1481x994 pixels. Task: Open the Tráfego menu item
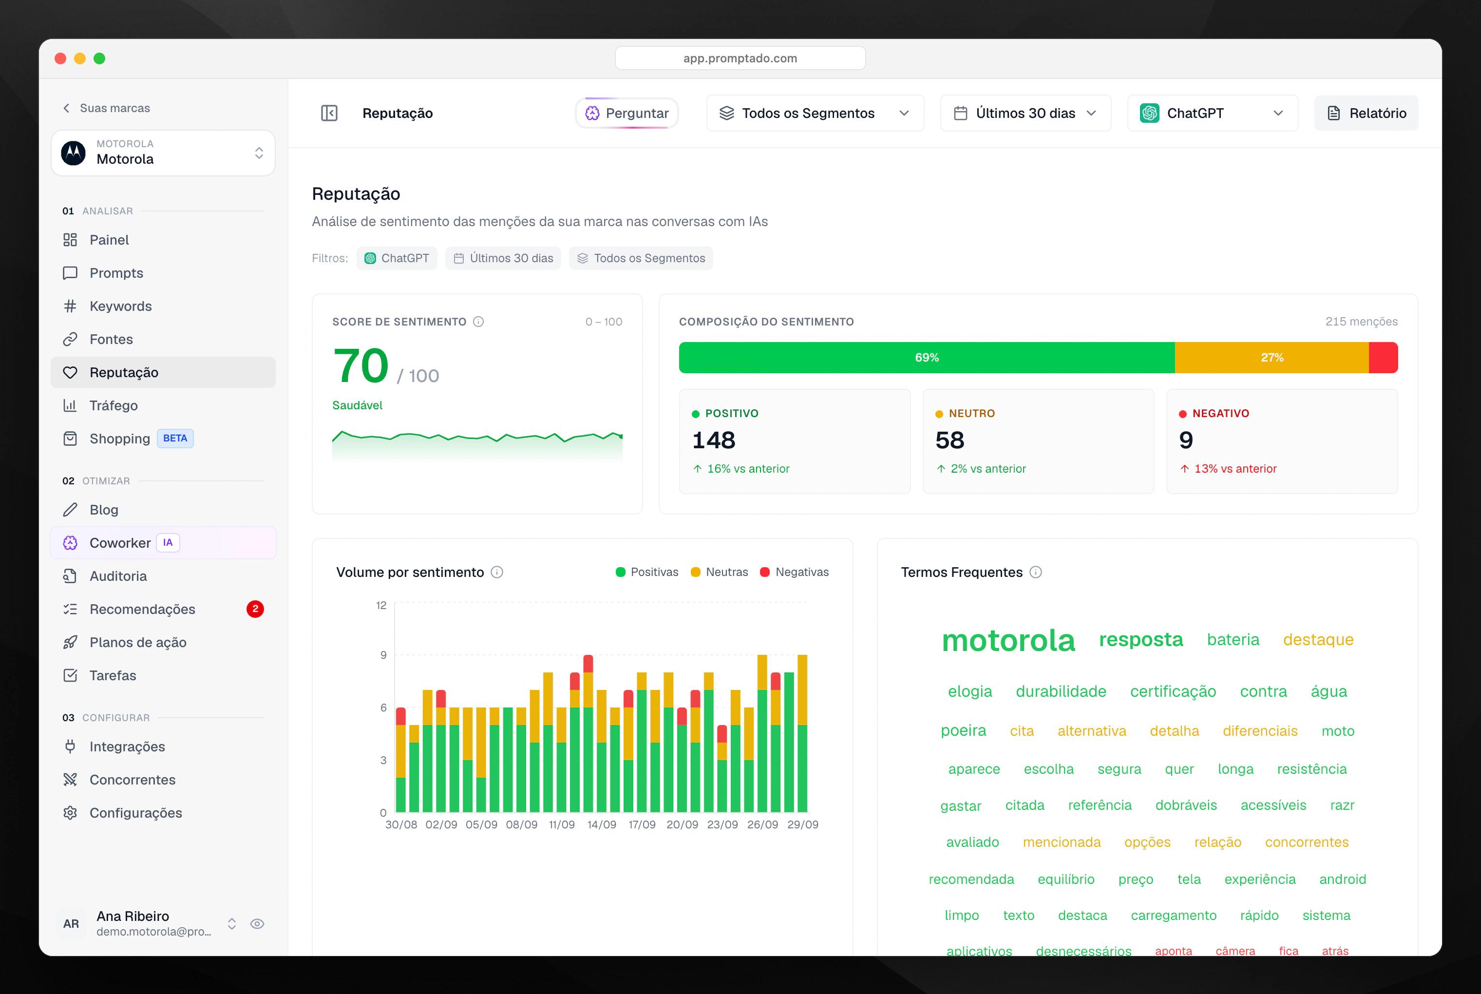[163, 405]
